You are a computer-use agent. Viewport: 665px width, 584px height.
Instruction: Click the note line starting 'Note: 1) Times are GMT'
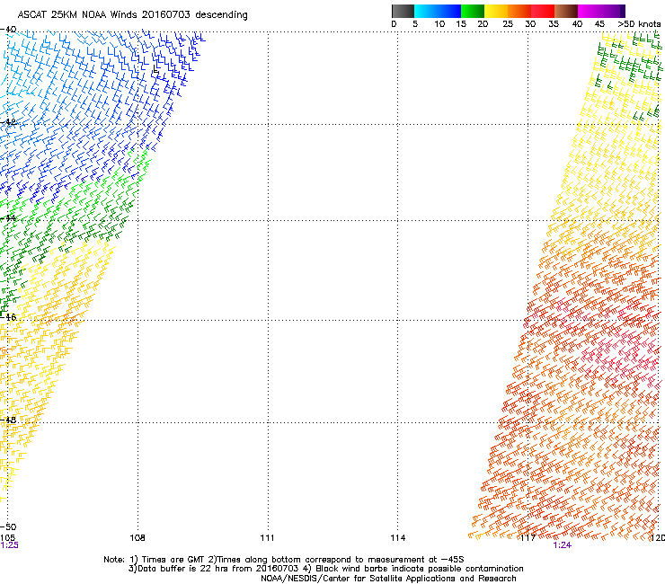tap(284, 560)
